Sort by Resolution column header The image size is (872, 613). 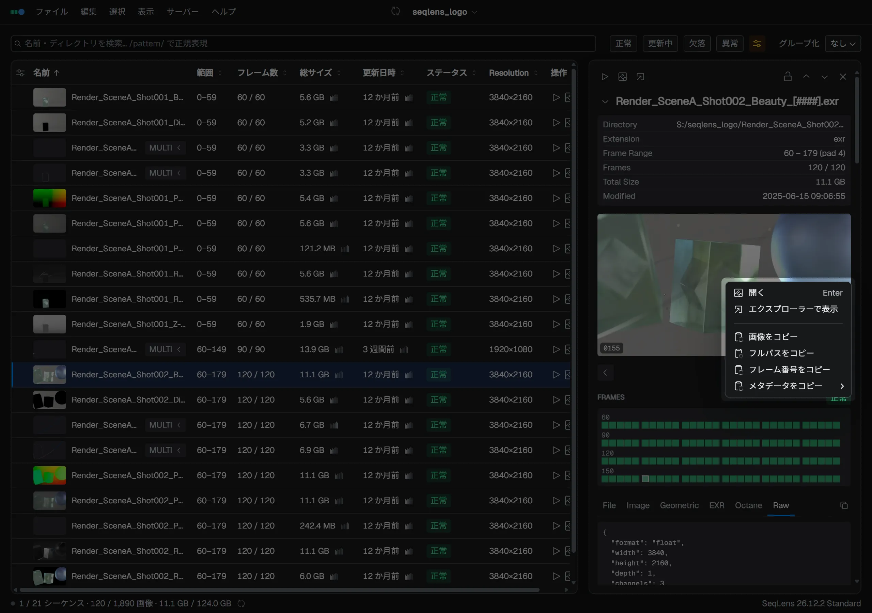click(x=513, y=73)
